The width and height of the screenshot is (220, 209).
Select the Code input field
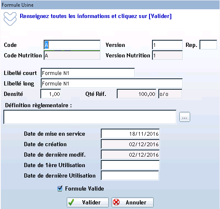point(72,45)
